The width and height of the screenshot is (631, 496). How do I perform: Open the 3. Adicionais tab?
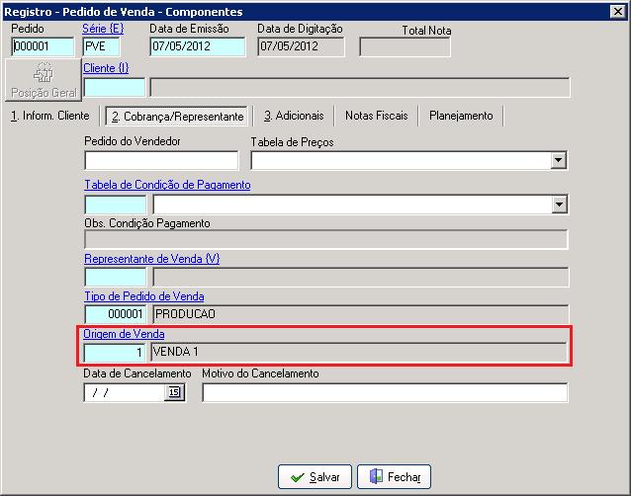pyautogui.click(x=294, y=116)
